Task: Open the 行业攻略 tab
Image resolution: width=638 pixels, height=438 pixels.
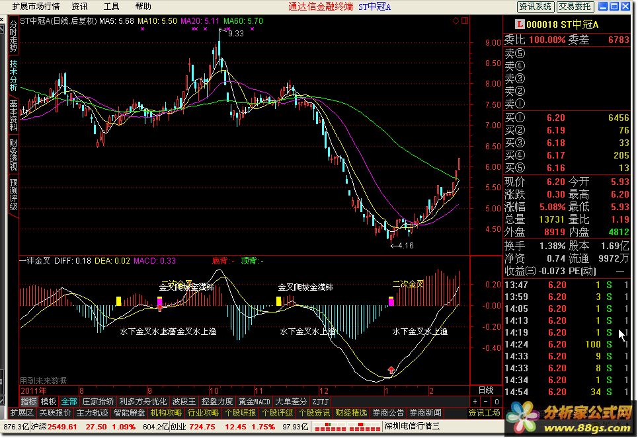Action: pos(203,413)
